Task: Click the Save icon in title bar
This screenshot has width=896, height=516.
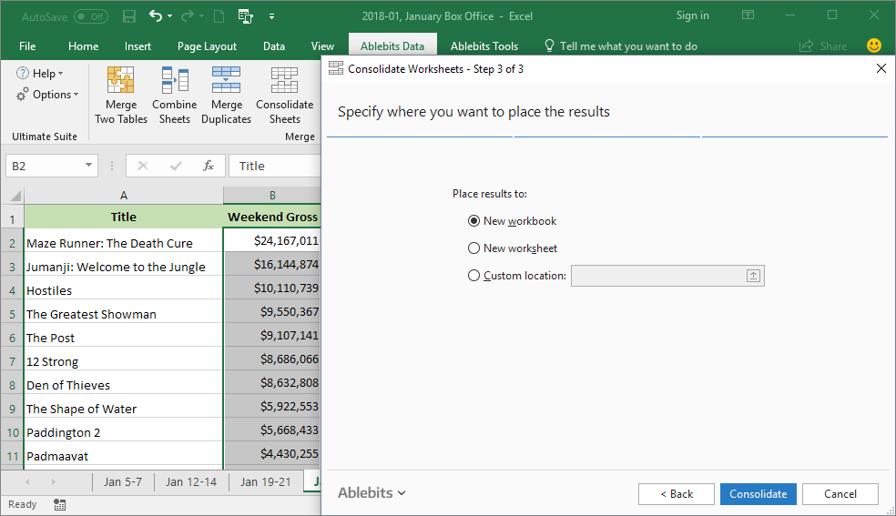Action: [129, 16]
